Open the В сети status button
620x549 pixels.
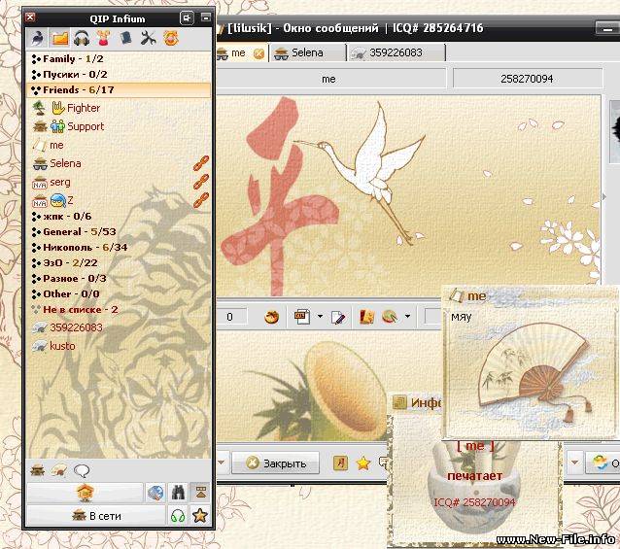[95, 515]
